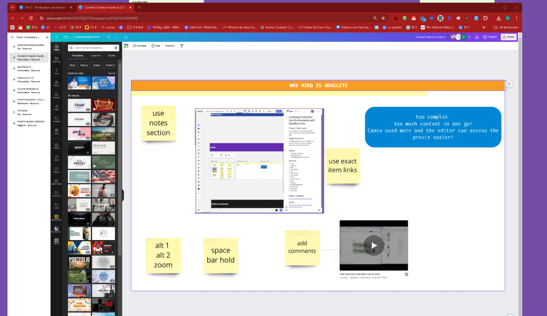547x316 pixels.
Task: Add a comment on the slide
Action: (x=509, y=84)
